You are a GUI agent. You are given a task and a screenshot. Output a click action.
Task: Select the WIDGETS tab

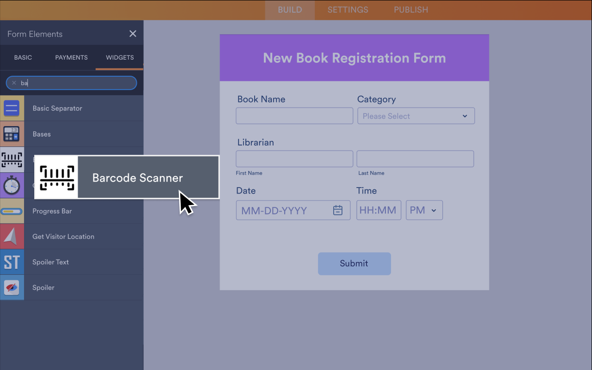pos(119,57)
